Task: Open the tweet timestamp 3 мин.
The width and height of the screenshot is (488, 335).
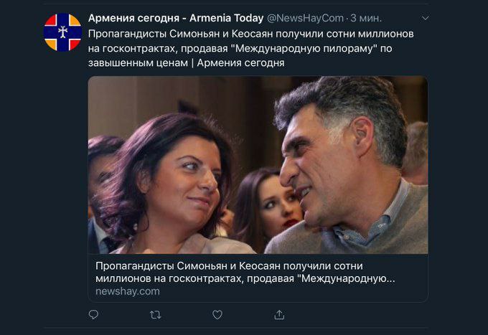Action: 366,19
